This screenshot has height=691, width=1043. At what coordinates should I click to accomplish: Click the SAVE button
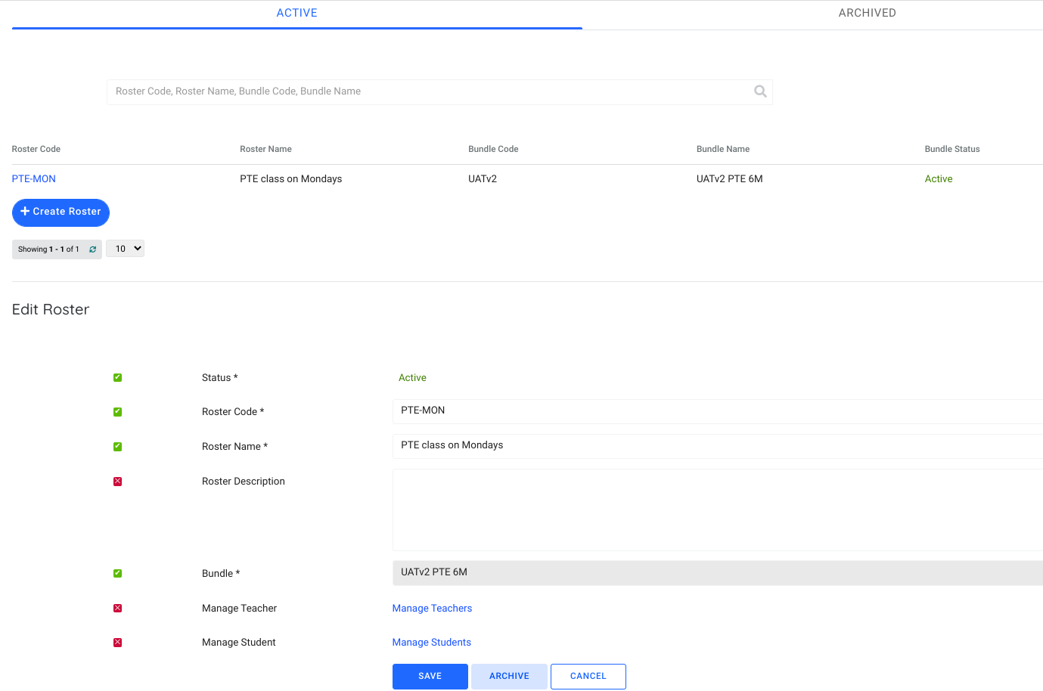[x=430, y=677]
